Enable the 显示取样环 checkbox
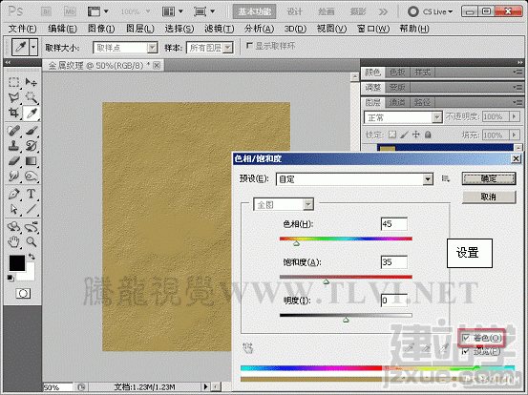Screen dimensions: 528x395 tap(249, 46)
